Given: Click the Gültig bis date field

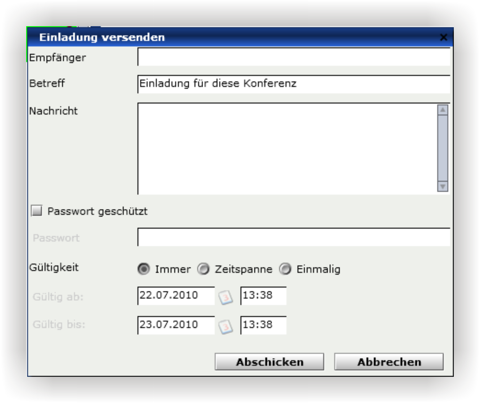Looking at the screenshot, I should [x=176, y=325].
